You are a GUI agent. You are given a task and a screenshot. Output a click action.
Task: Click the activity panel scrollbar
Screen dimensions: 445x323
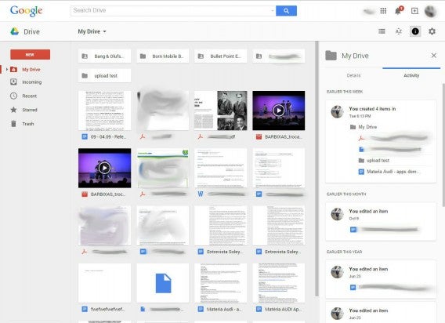coord(443,145)
